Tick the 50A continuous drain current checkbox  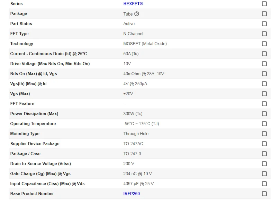pos(264,54)
